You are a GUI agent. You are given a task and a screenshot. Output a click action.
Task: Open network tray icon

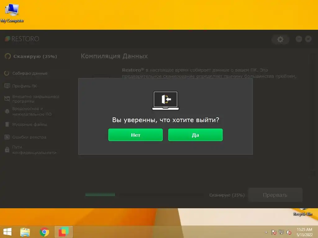click(281, 232)
